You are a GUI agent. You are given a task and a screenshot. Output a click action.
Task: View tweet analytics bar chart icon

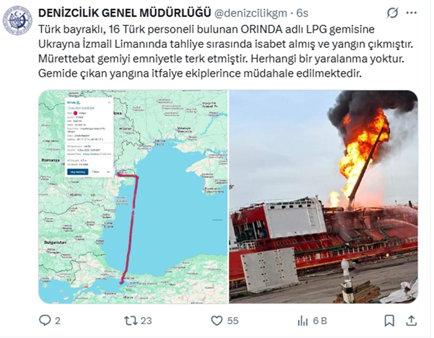[x=303, y=321]
